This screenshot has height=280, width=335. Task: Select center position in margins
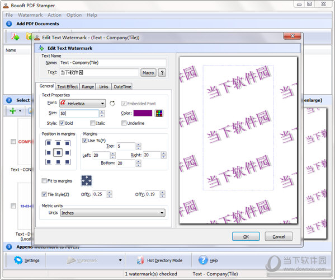click(58, 152)
